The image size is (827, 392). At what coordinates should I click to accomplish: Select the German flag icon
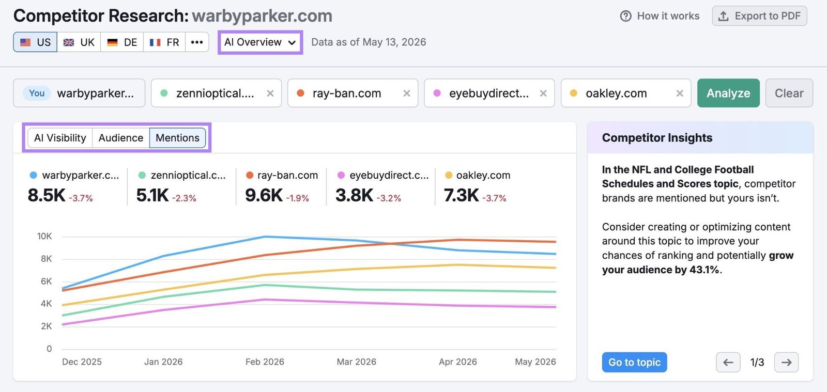pos(112,42)
